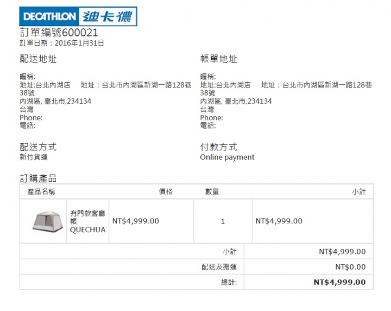Click the 訂購產品 section heading
The image size is (391, 311).
38,178
